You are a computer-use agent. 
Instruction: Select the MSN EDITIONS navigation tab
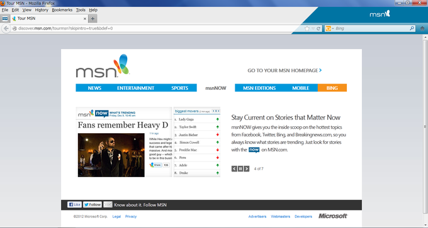(259, 88)
